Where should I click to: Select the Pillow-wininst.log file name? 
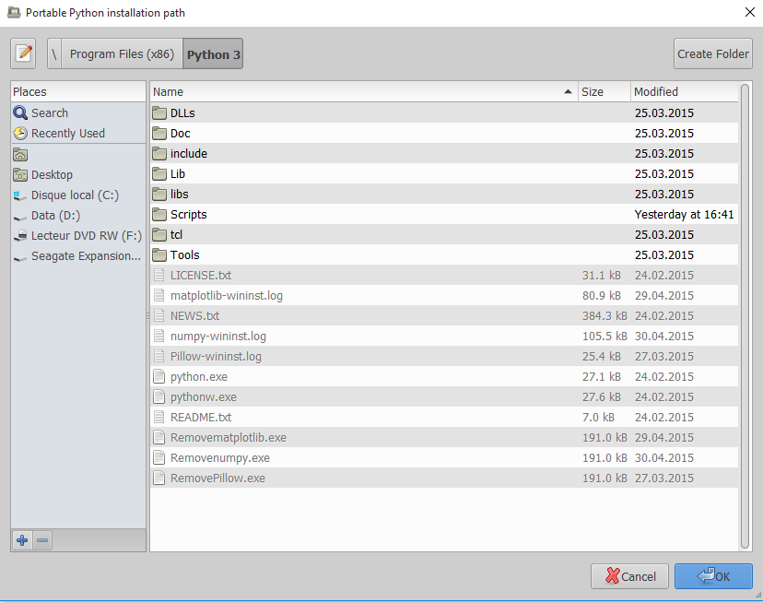tap(216, 357)
